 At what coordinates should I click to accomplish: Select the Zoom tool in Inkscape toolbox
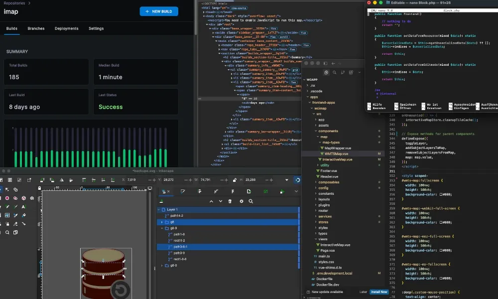7,233
